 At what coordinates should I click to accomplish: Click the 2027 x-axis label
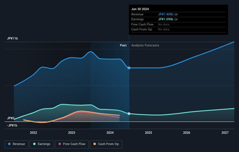pos(225,133)
